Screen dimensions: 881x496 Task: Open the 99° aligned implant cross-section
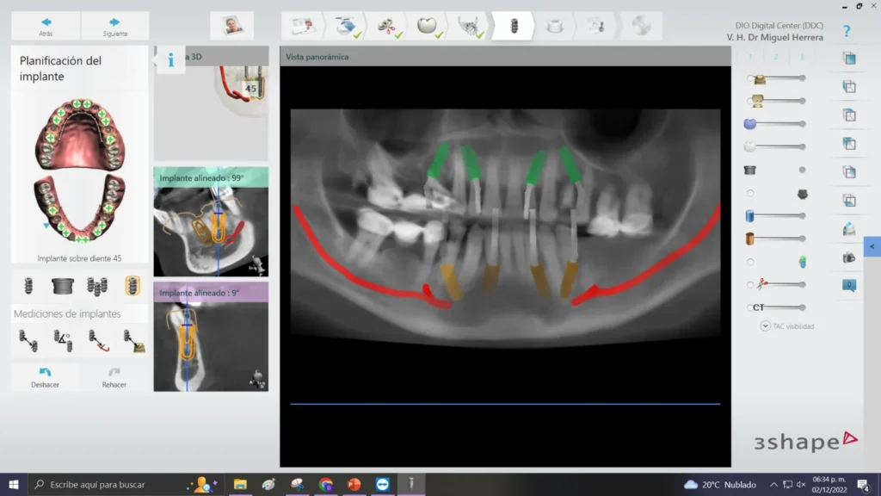coord(211,221)
